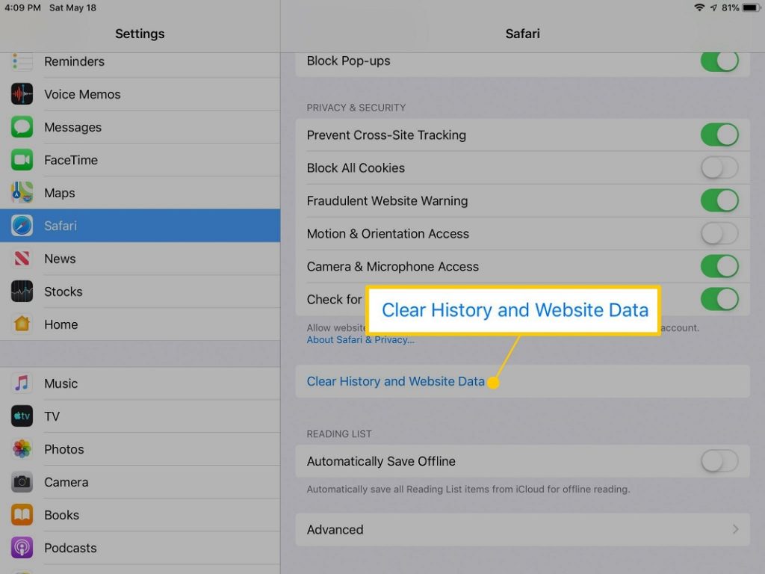Image resolution: width=765 pixels, height=574 pixels.
Task: Enable Block All Cookies switch
Action: pos(719,168)
